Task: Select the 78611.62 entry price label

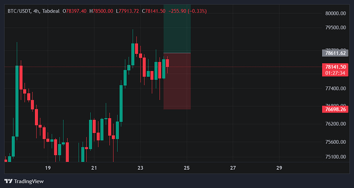Action: coord(335,53)
